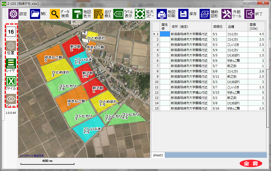Open the データ検索 data search tool
The width and height of the screenshot is (271, 171).
56,14
